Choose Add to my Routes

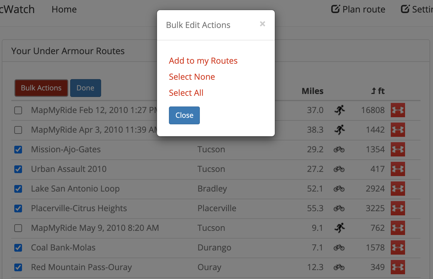pos(203,61)
